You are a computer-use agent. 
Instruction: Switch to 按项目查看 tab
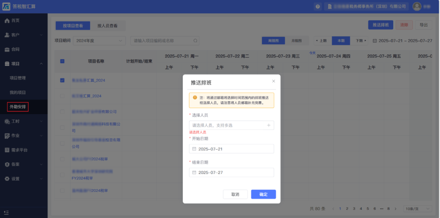tap(73, 26)
